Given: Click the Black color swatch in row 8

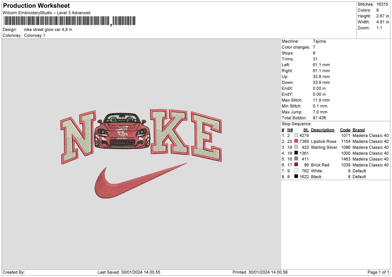Looking at the screenshot, I should pyautogui.click(x=296, y=177).
